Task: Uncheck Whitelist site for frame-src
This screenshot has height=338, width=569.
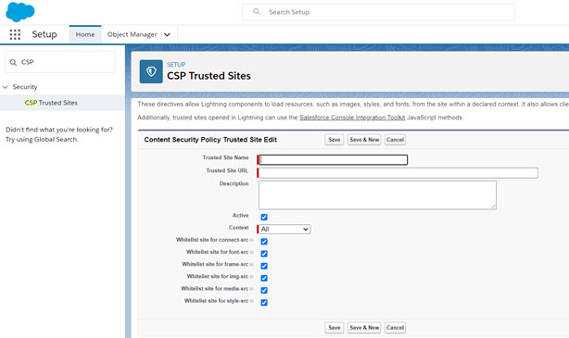Action: click(x=264, y=266)
